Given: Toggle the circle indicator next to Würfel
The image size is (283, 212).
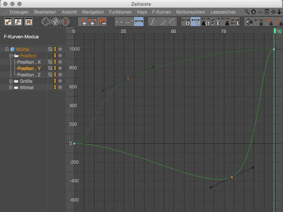Looking at the screenshot, I should click(x=60, y=49).
